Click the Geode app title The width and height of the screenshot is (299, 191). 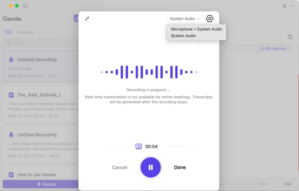(x=12, y=19)
